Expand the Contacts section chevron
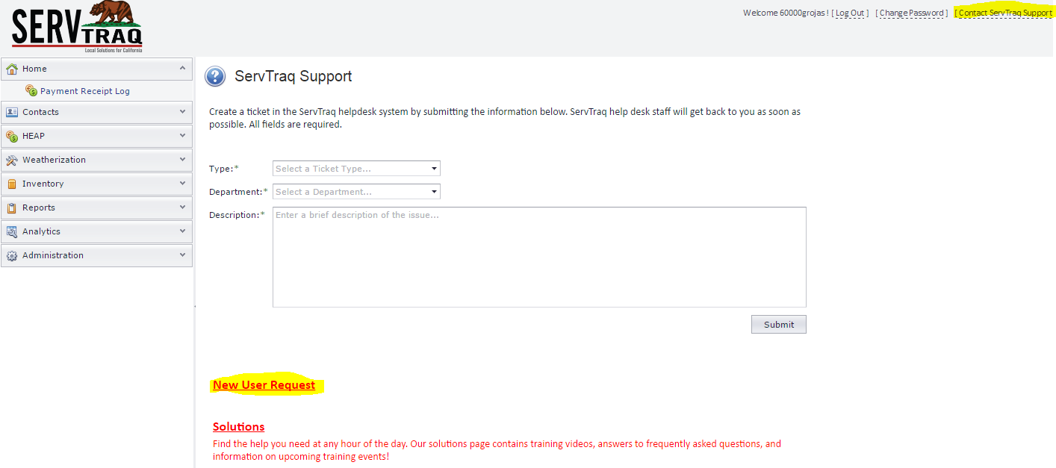The width and height of the screenshot is (1056, 468). pyautogui.click(x=183, y=111)
